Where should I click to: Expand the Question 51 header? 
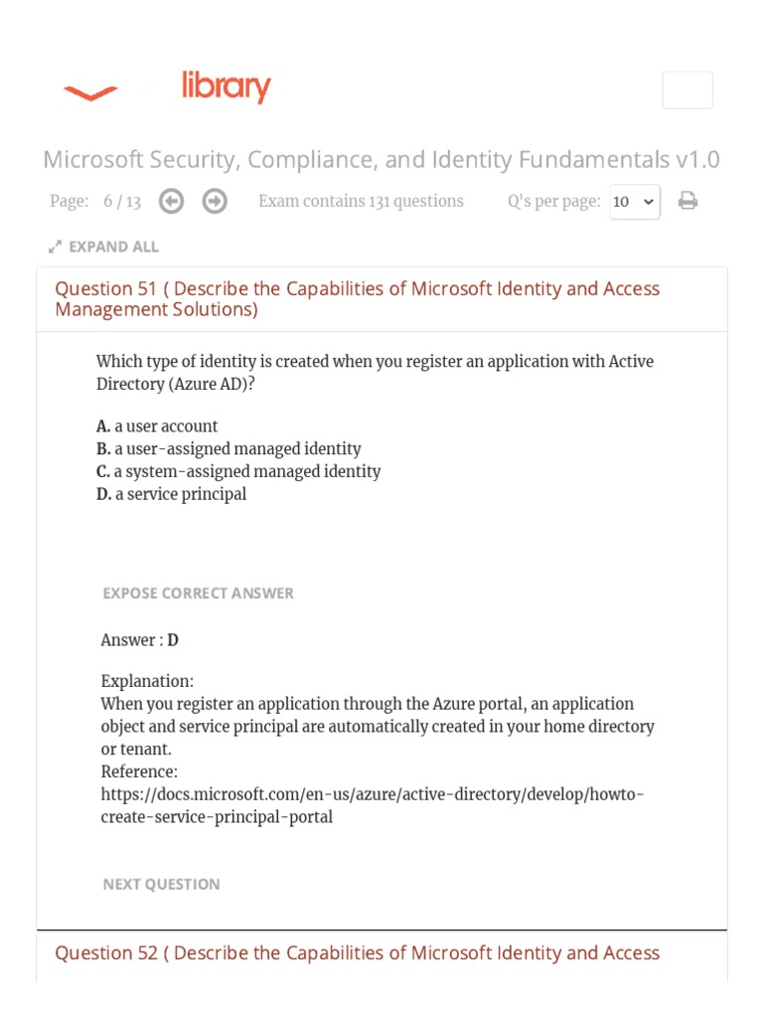(x=357, y=299)
